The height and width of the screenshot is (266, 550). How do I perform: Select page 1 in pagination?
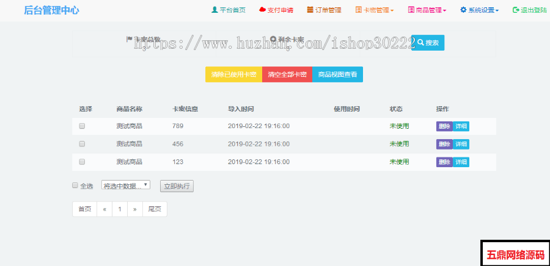click(120, 209)
